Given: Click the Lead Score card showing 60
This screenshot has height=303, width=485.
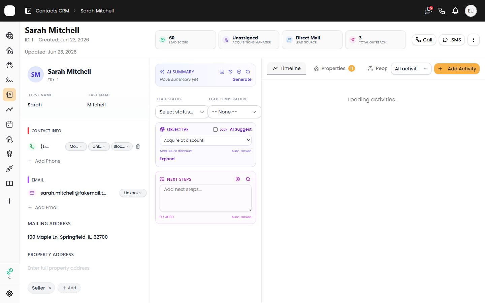Looking at the screenshot, I should point(186,40).
